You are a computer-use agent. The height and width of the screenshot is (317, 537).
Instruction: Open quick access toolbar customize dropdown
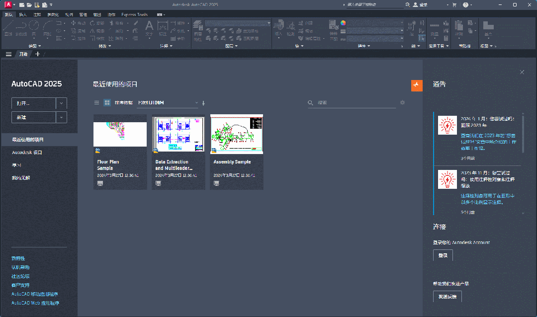(x=51, y=5)
